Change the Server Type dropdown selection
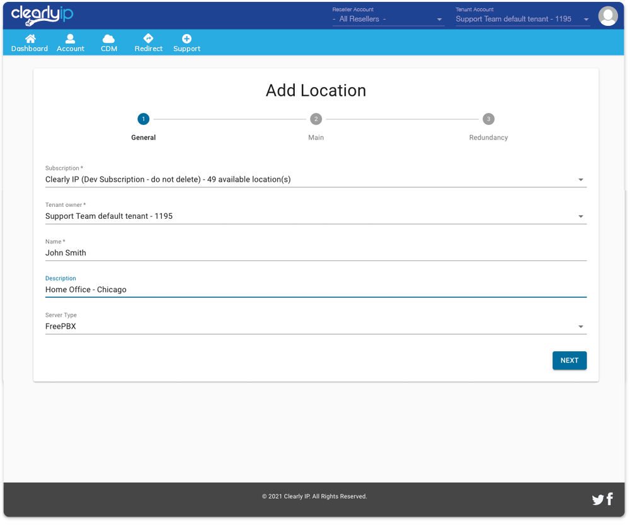 315,327
